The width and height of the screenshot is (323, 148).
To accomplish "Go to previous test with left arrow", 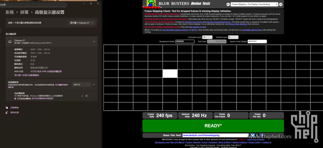I will coord(228,4).
